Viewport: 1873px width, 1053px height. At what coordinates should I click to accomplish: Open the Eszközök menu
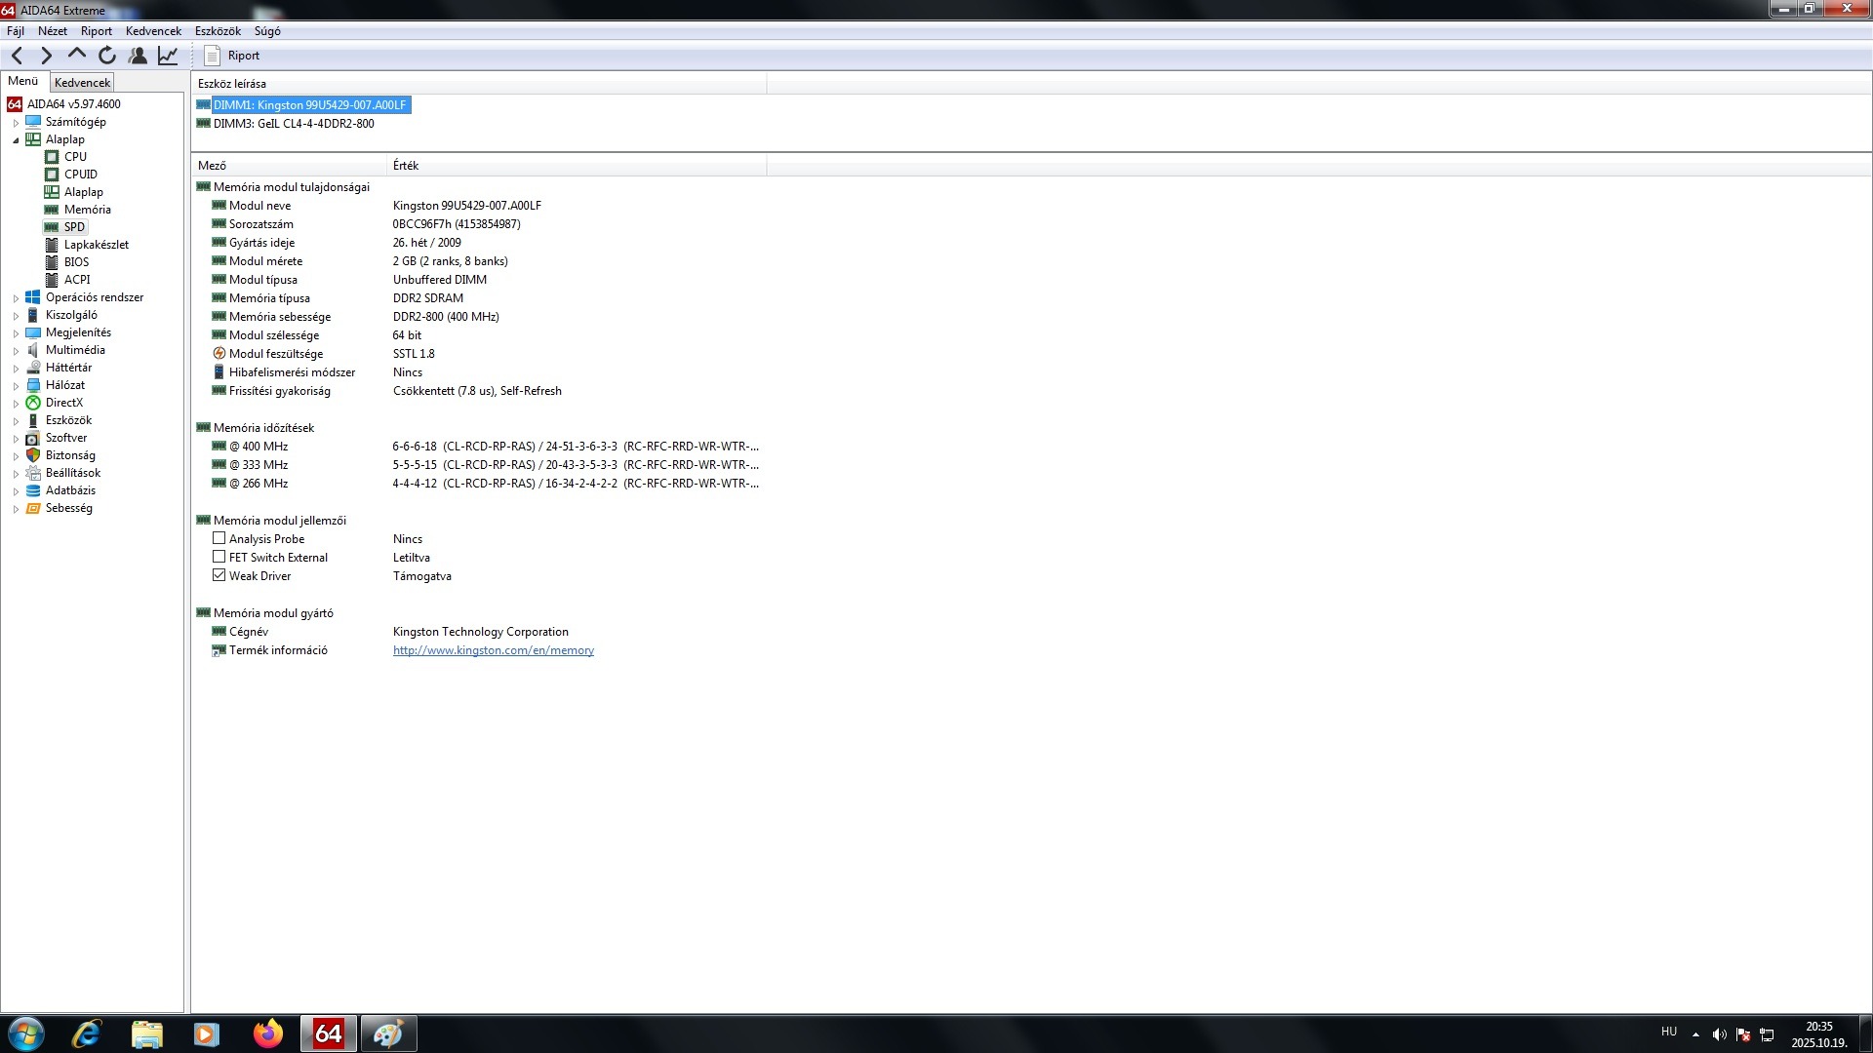click(217, 31)
